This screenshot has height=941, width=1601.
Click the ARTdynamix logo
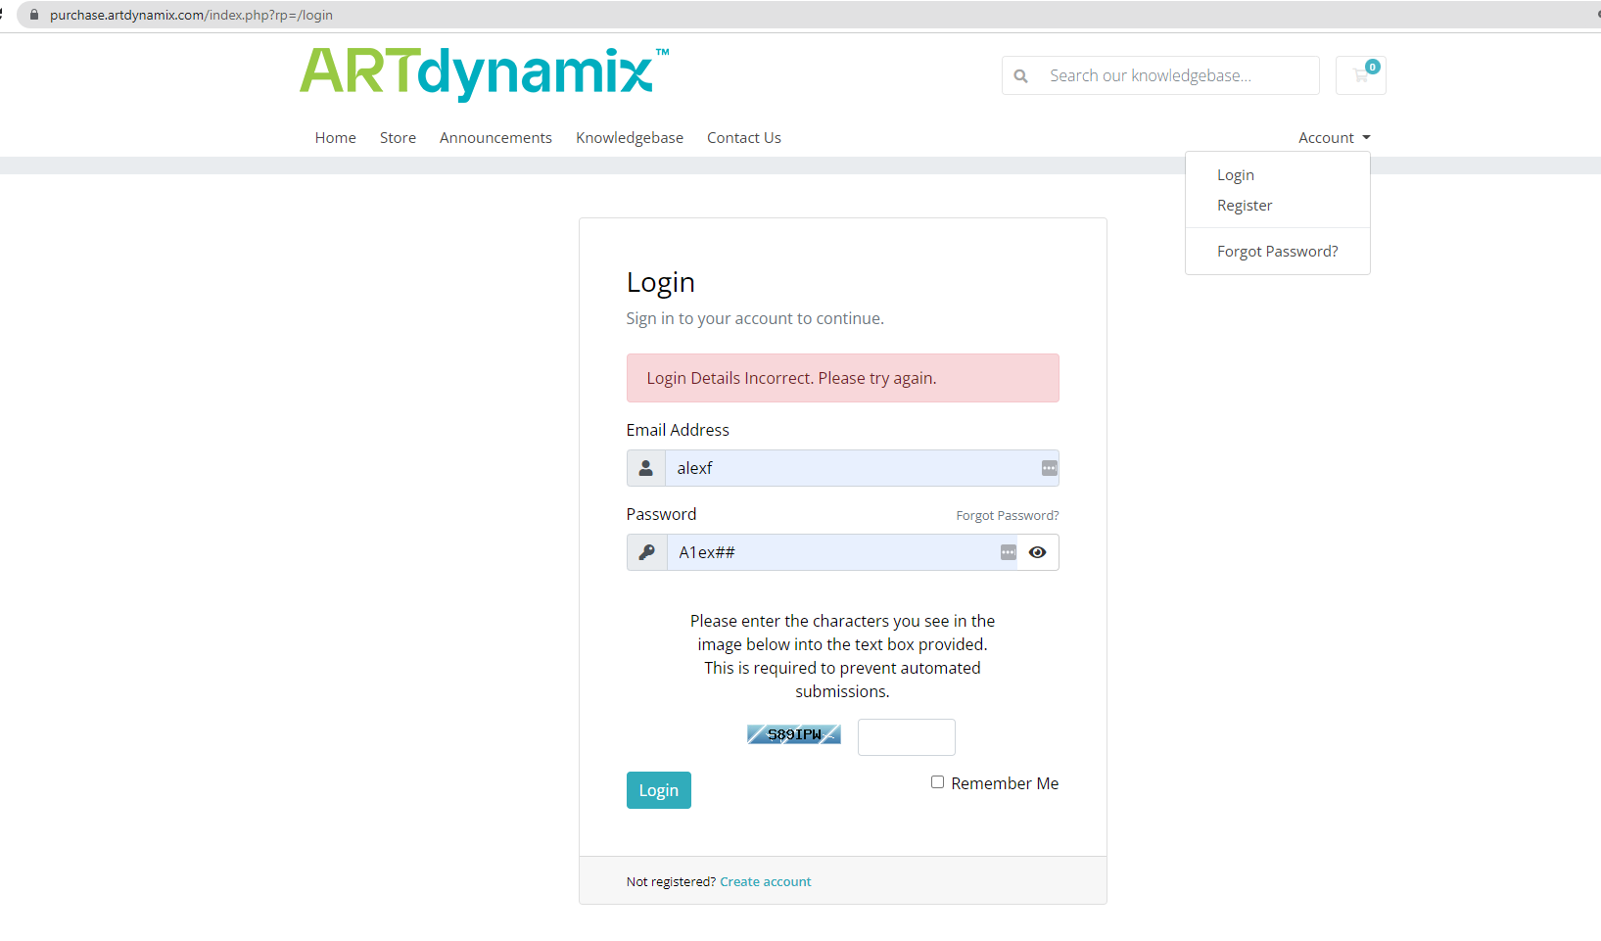[x=484, y=73]
